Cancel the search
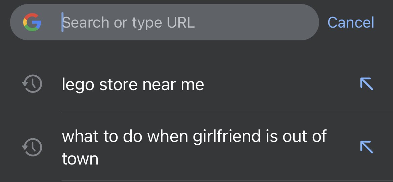 [351, 22]
